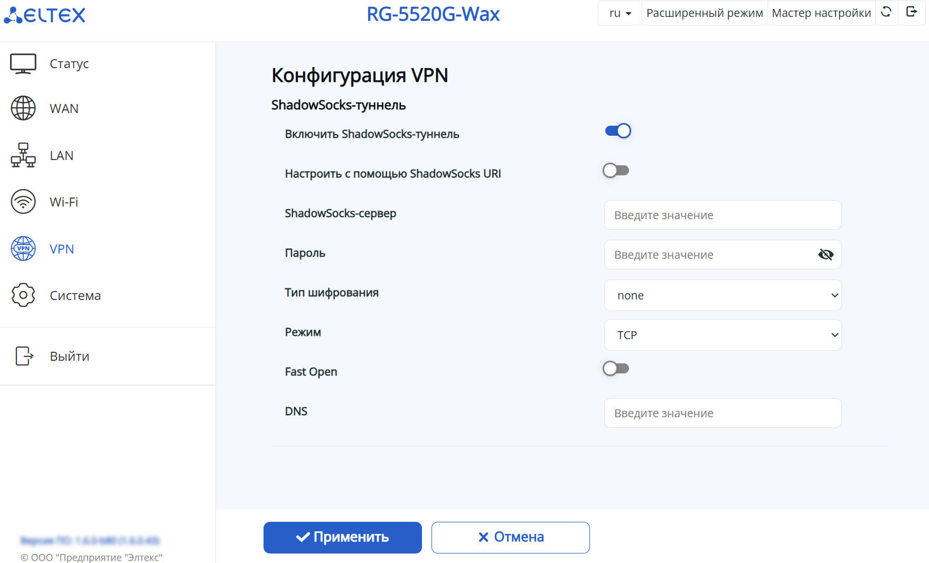Expand the Режим TCP dropdown
Screen dimensions: 929x563
722,335
